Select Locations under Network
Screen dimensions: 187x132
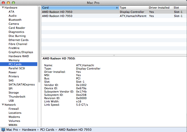tap(15, 113)
